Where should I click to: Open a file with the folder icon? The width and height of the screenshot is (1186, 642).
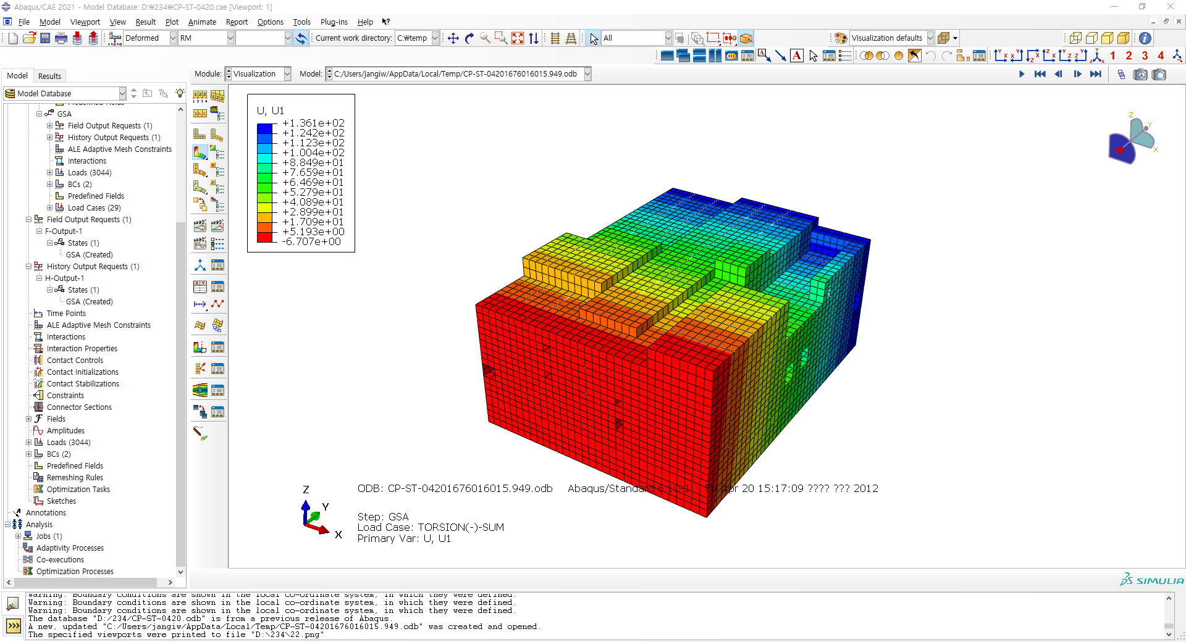click(29, 38)
